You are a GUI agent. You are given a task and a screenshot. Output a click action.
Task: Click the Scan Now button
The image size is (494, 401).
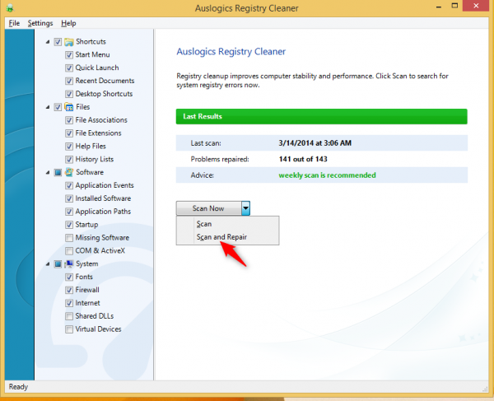[x=209, y=208]
